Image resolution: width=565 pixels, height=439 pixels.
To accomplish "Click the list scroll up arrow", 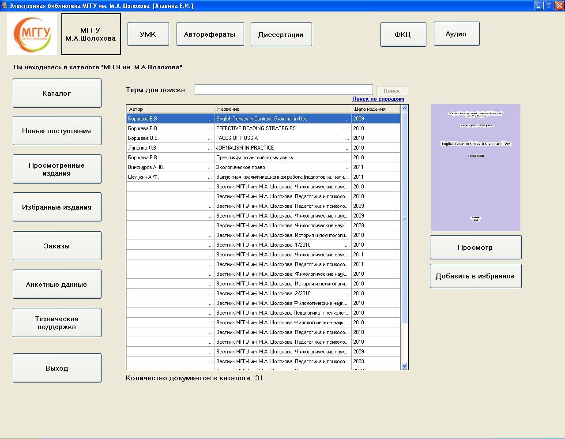I will (x=404, y=109).
